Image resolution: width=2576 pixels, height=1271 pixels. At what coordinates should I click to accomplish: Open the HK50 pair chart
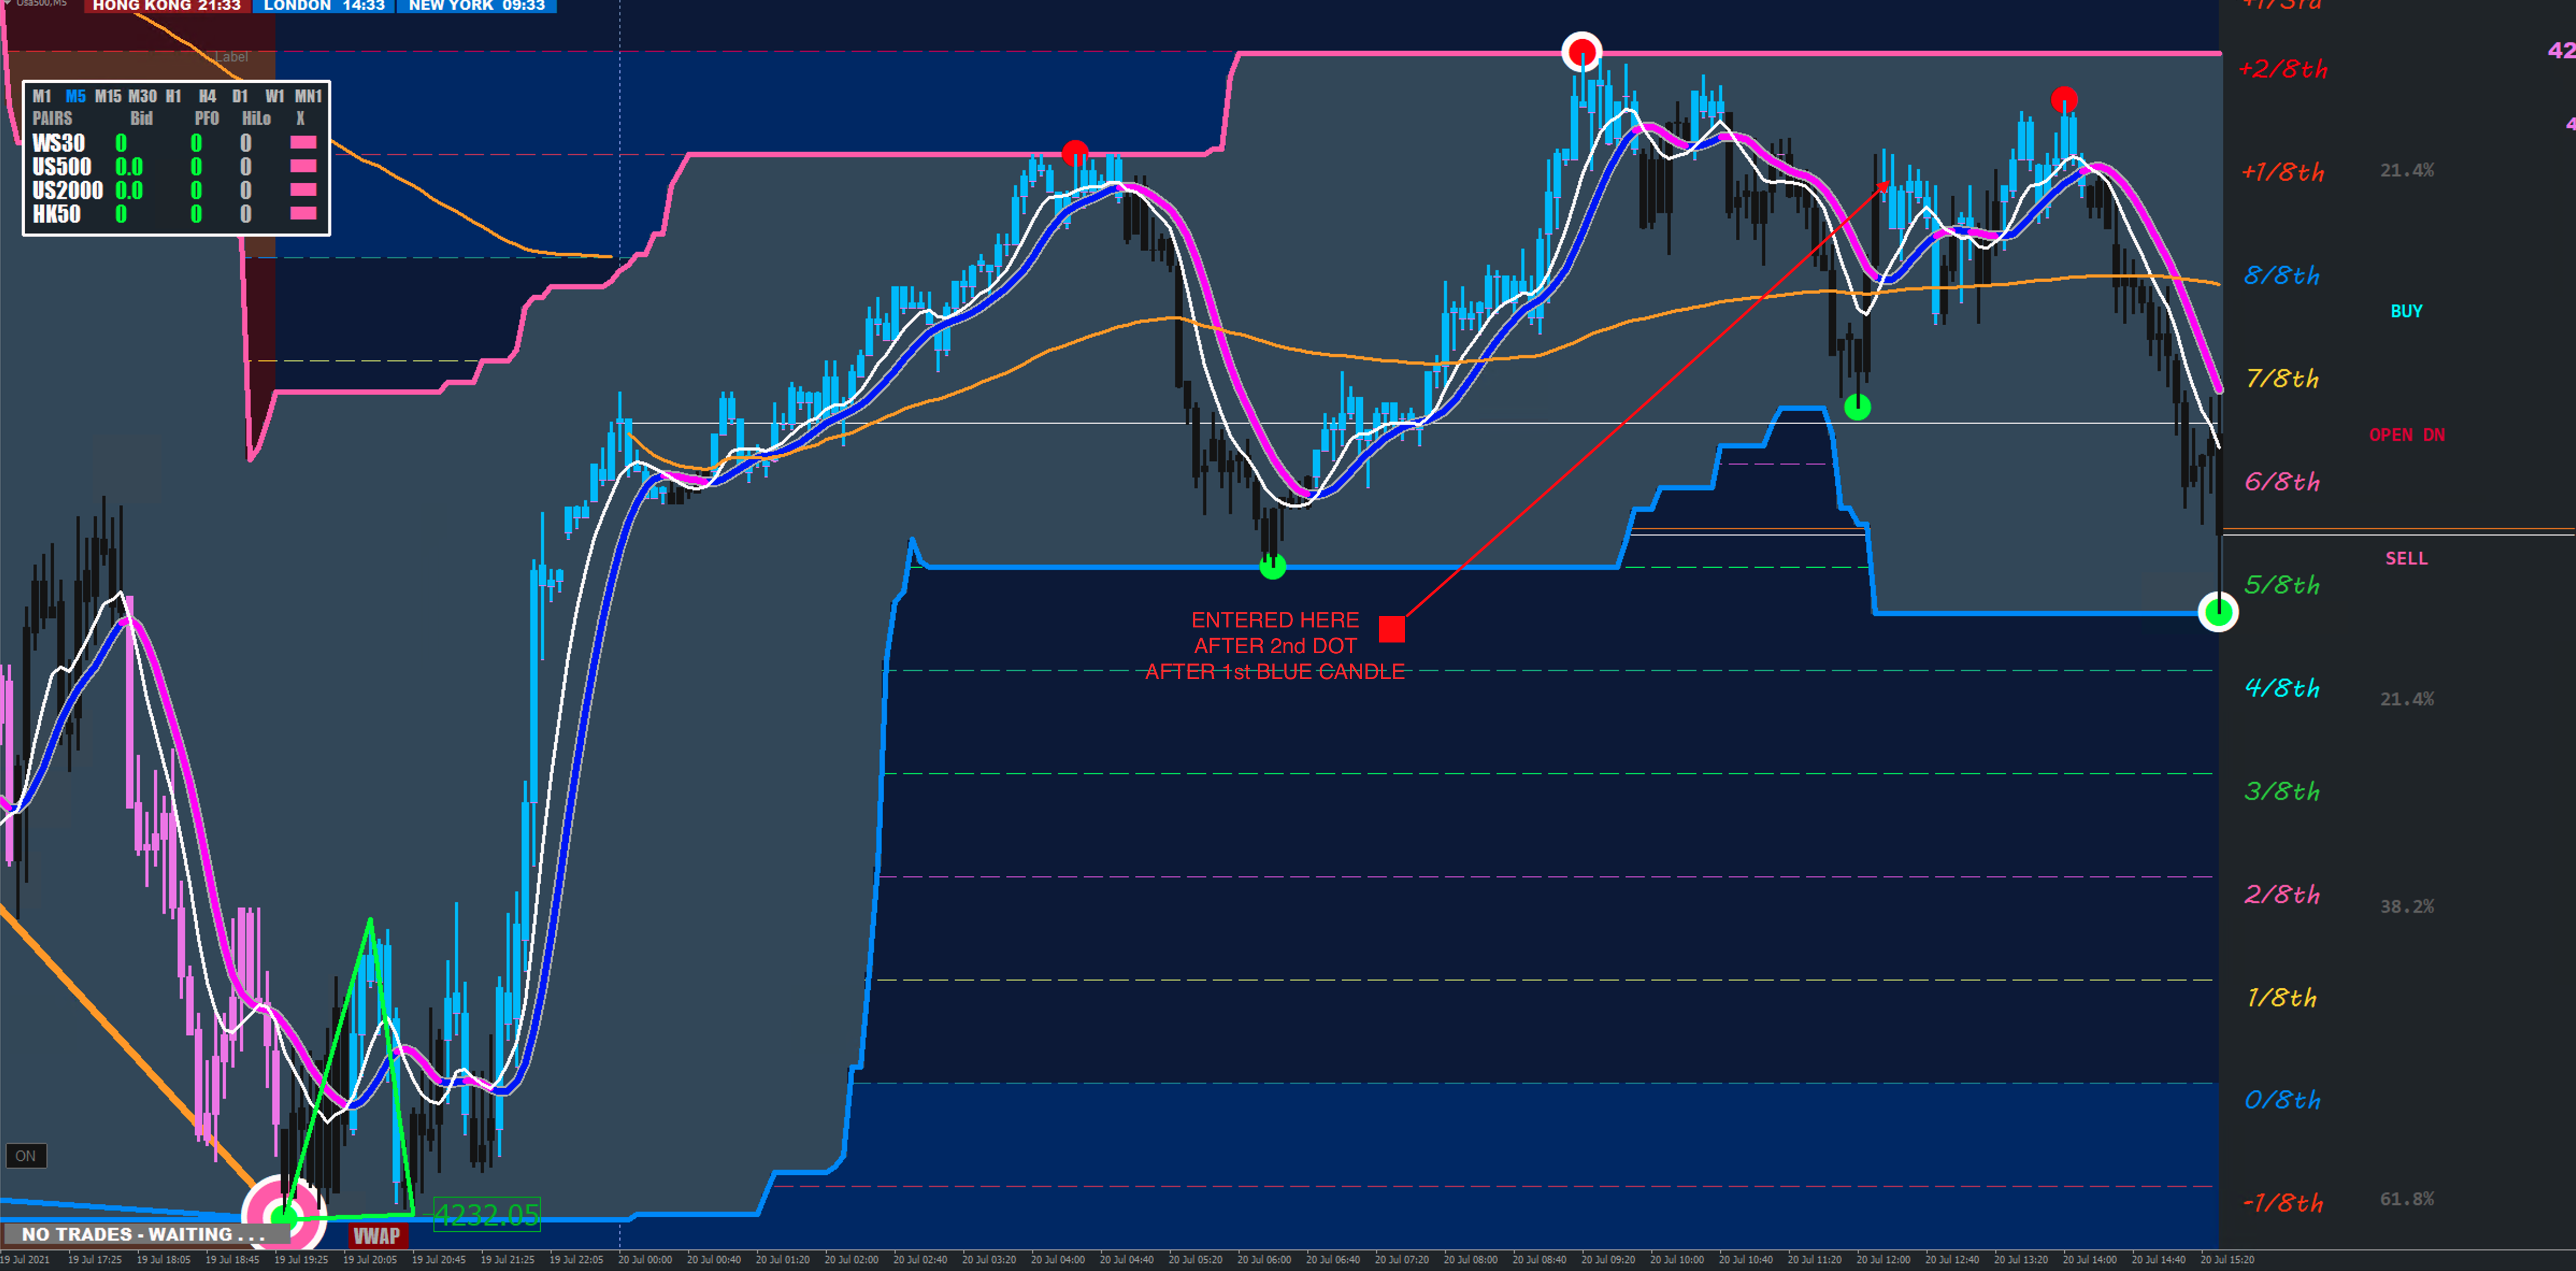pyautogui.click(x=56, y=214)
